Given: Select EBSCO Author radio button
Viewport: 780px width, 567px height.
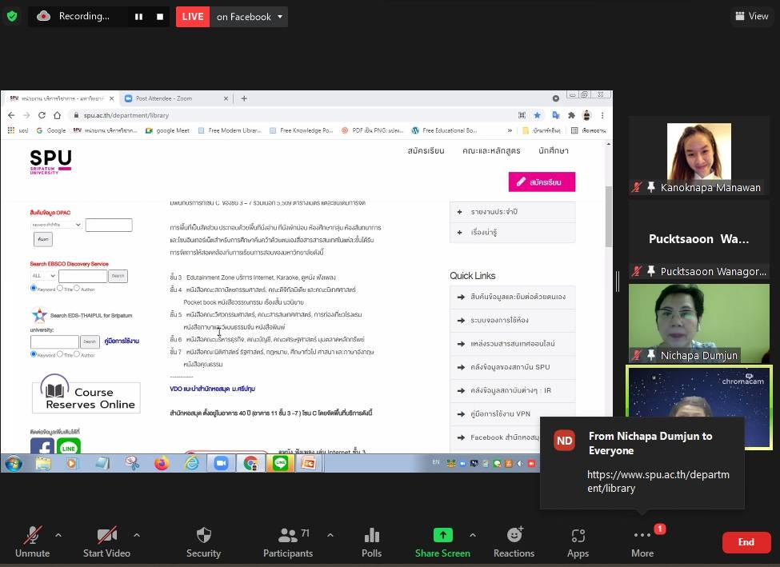Looking at the screenshot, I should 77,288.
